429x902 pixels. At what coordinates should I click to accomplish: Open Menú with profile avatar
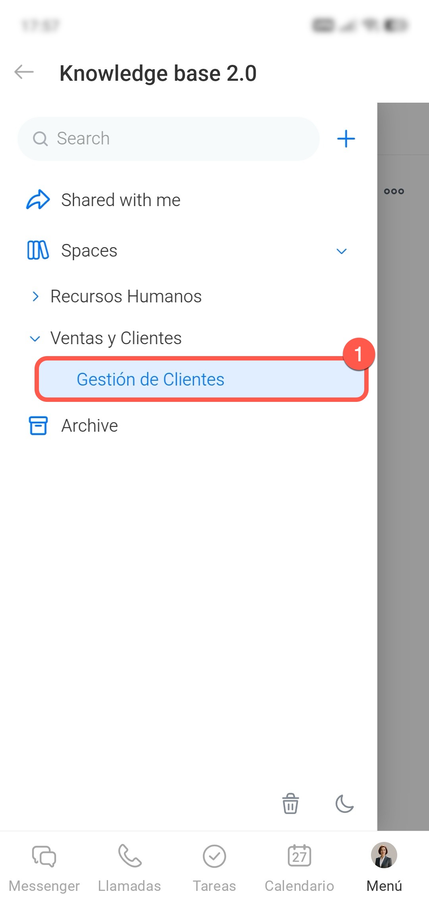[x=384, y=868]
